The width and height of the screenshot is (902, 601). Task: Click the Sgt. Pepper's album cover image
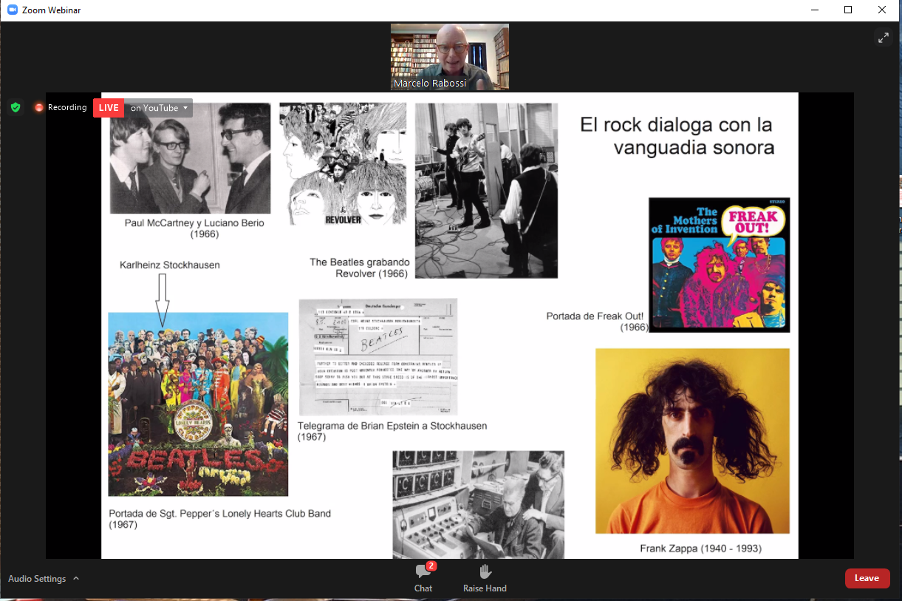click(x=197, y=403)
